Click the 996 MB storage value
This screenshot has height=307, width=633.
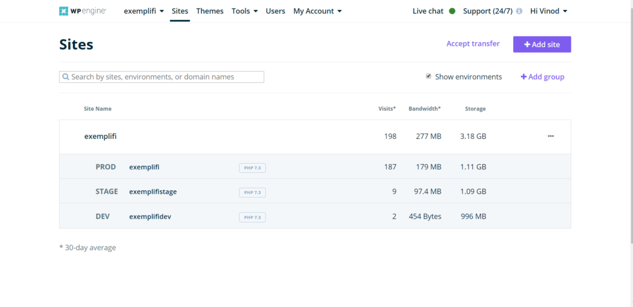(x=474, y=217)
